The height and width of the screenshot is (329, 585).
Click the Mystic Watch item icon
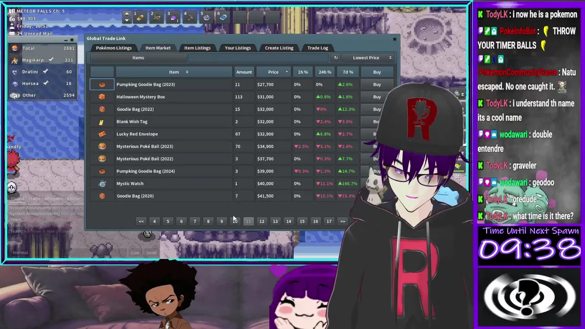(102, 183)
